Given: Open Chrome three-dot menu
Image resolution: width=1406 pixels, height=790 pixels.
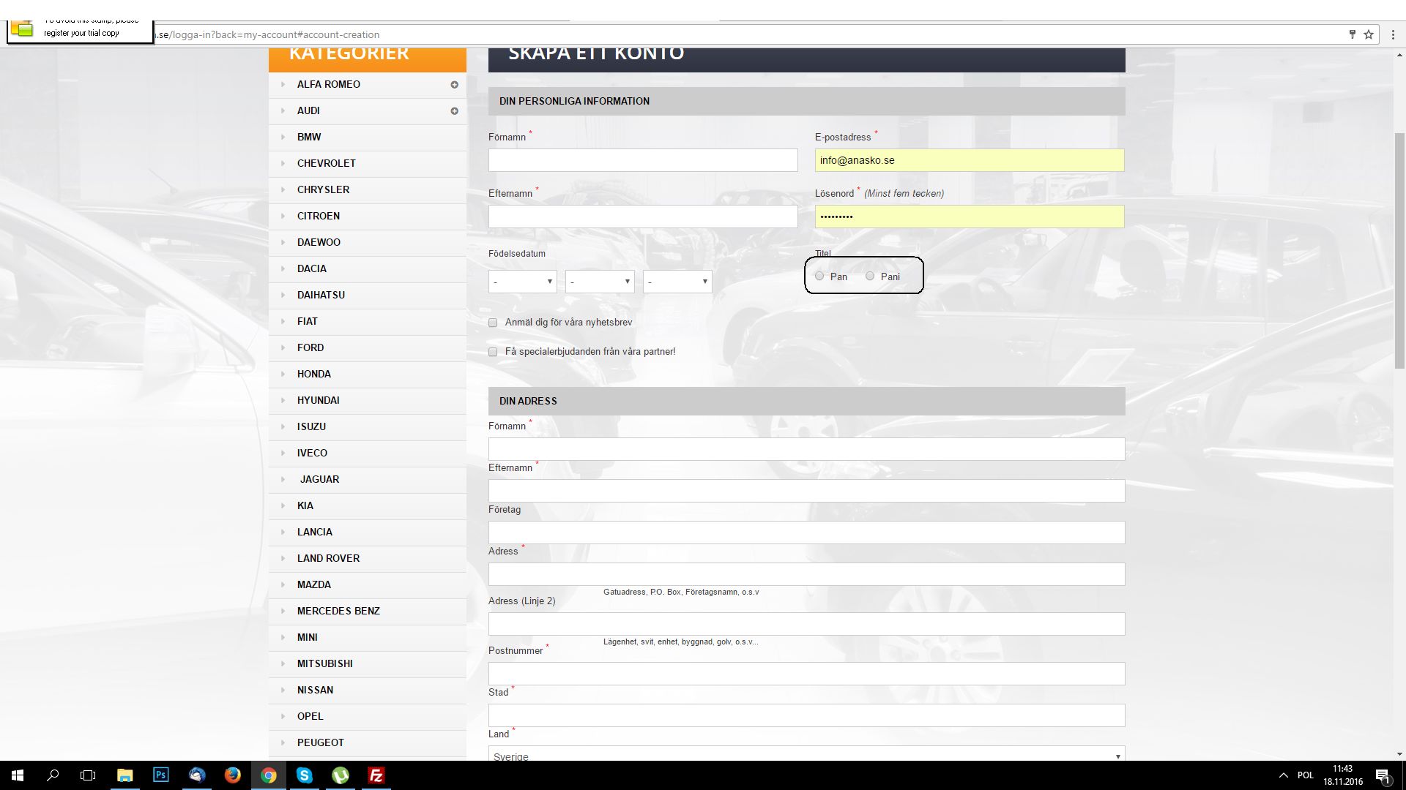Looking at the screenshot, I should pyautogui.click(x=1393, y=34).
